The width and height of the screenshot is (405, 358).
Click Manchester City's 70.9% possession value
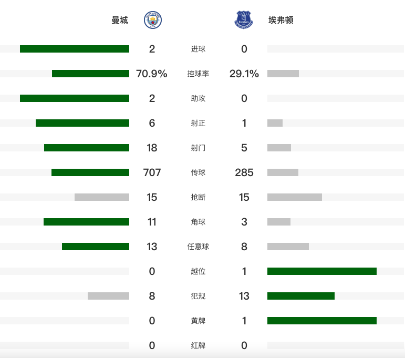point(152,74)
